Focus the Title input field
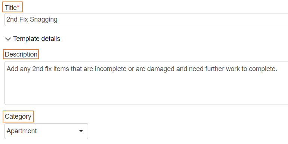This screenshot has height=144, width=288. pos(146,19)
